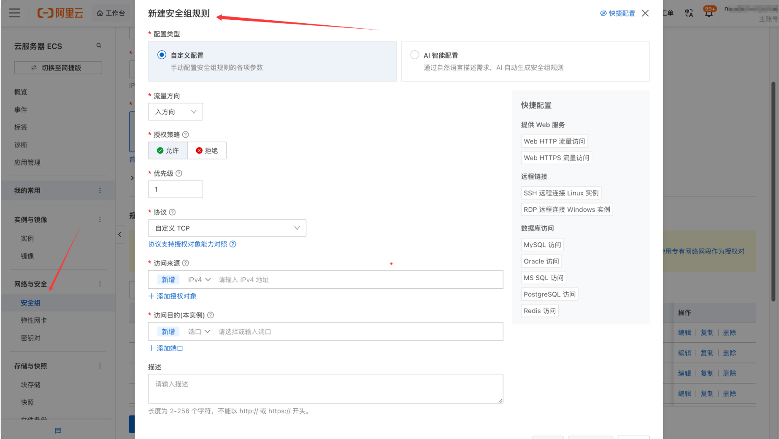779x439 pixels.
Task: Click the IPv4 地址 input field
Action: (x=359, y=280)
